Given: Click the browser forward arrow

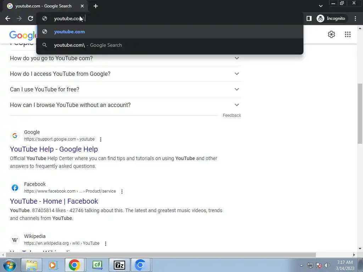Looking at the screenshot, I should coord(19,18).
